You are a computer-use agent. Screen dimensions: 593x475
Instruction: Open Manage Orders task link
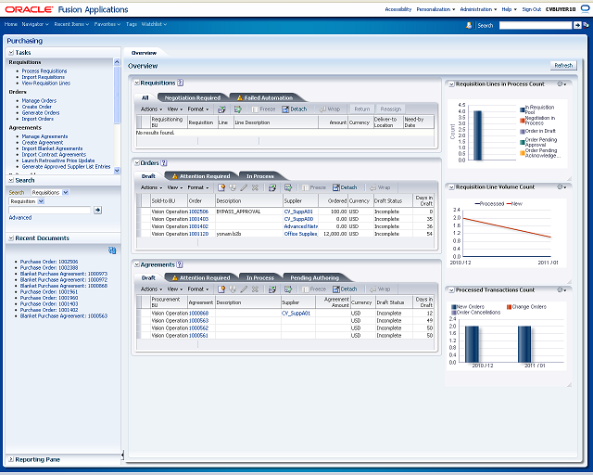pos(39,101)
